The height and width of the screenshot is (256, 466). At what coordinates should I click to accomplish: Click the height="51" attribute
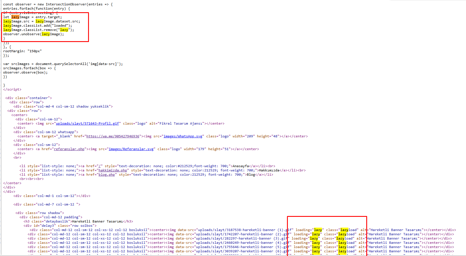pos(219,149)
